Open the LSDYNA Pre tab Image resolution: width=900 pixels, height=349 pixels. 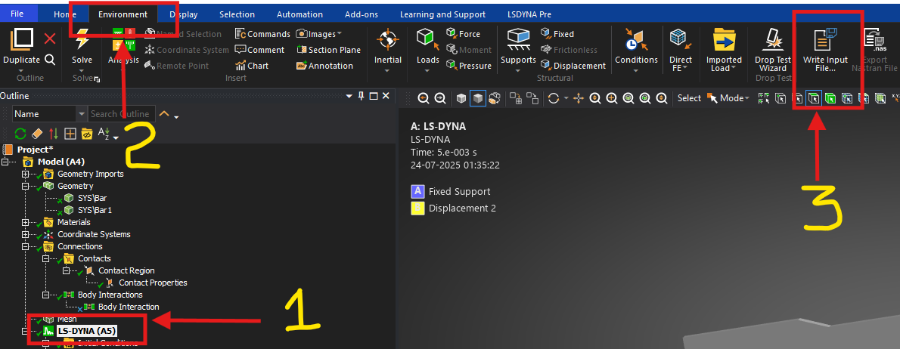[529, 14]
